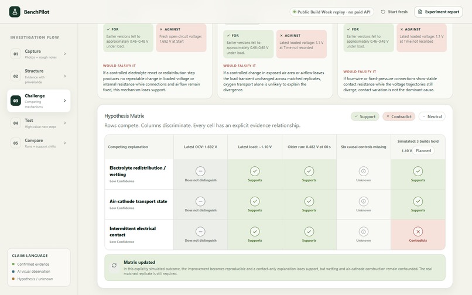This screenshot has width=472, height=295.
Task: Click the Electrolyte redistribution / wetting row title
Action: click(138, 171)
